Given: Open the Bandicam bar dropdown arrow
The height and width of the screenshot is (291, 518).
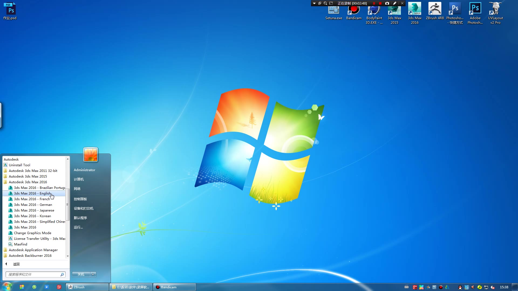Looking at the screenshot, I should pyautogui.click(x=314, y=4).
